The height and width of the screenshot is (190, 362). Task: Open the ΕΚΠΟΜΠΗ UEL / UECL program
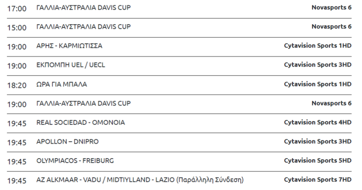tap(71, 65)
